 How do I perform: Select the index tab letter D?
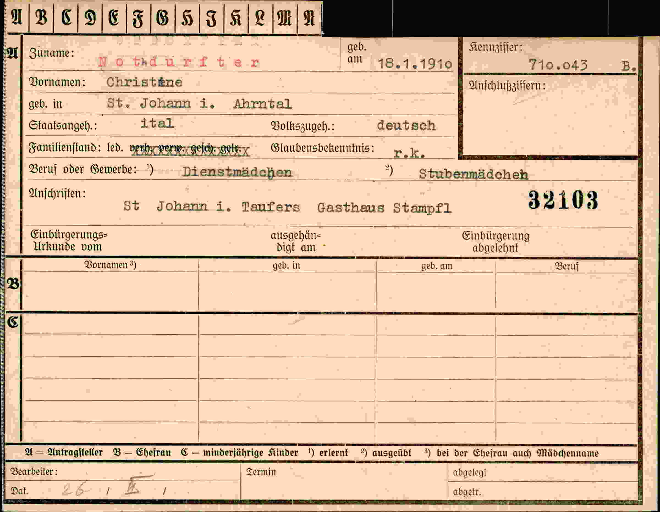click(90, 18)
